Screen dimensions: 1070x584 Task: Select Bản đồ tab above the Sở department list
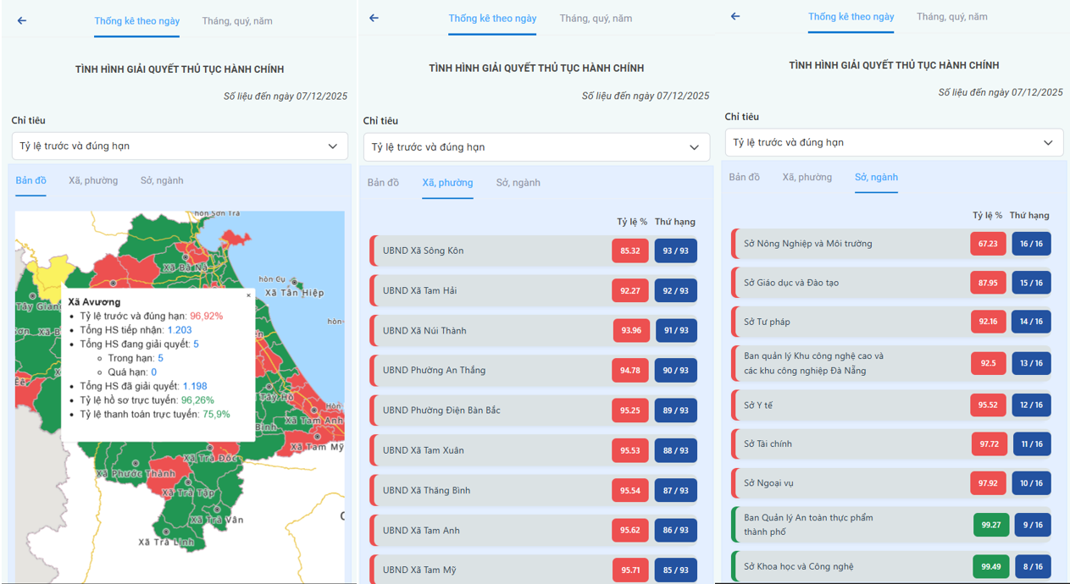coord(744,177)
